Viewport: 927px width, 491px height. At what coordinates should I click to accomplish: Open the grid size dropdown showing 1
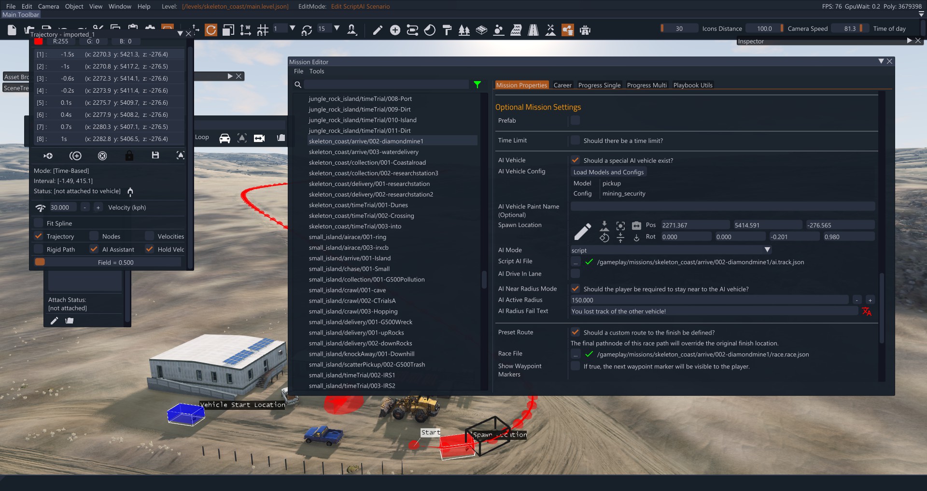pos(292,28)
